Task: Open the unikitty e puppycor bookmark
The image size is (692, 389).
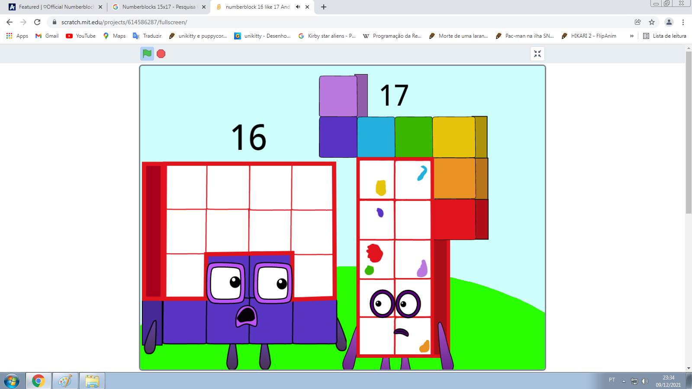Action: pos(198,36)
